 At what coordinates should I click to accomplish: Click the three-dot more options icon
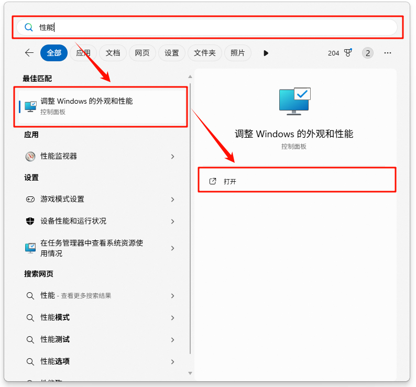click(388, 53)
